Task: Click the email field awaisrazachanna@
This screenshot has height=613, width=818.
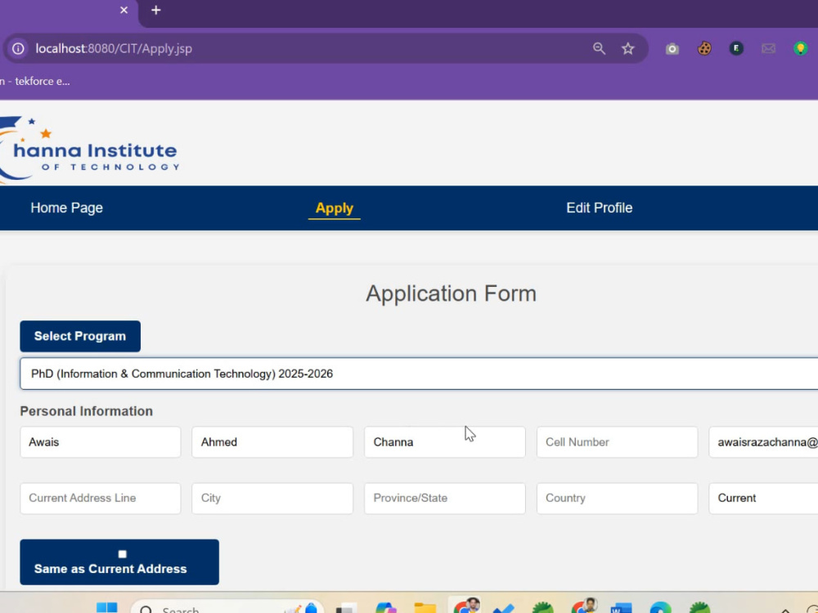Action: click(x=763, y=442)
